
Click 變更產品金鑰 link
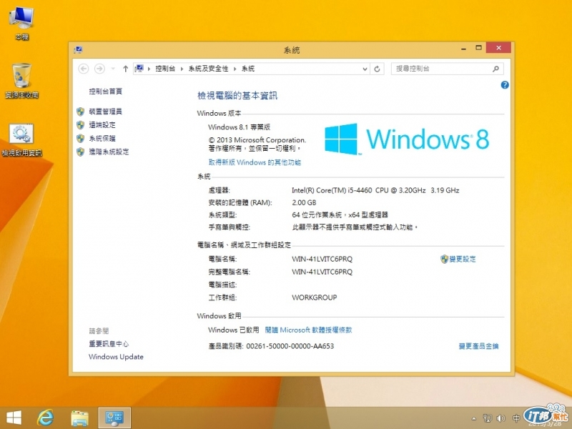pyautogui.click(x=478, y=346)
